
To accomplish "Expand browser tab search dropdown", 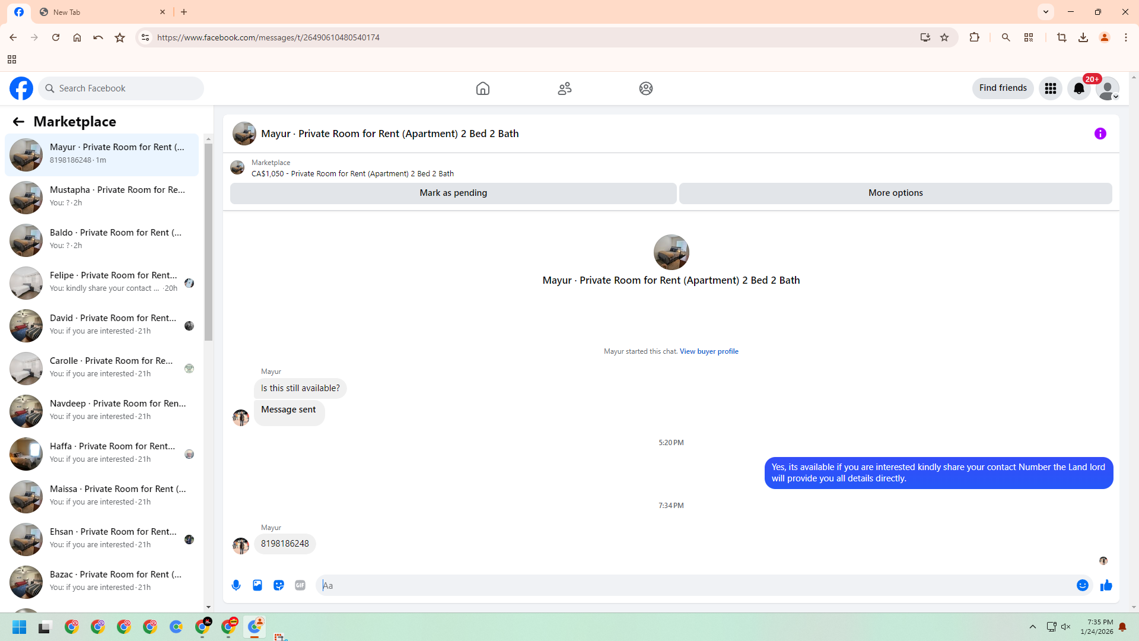I will click(x=1046, y=12).
